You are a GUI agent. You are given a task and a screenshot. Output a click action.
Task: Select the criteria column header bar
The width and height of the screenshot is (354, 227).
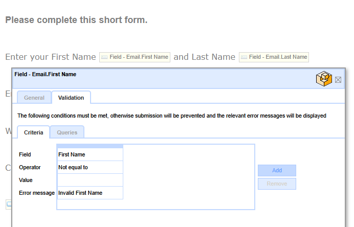[90, 146]
